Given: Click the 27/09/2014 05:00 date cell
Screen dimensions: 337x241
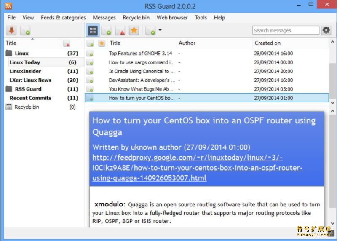Looking at the screenshot, I should pyautogui.click(x=273, y=89).
